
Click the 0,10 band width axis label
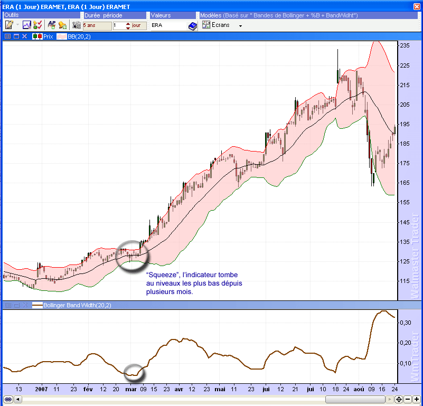point(405,363)
